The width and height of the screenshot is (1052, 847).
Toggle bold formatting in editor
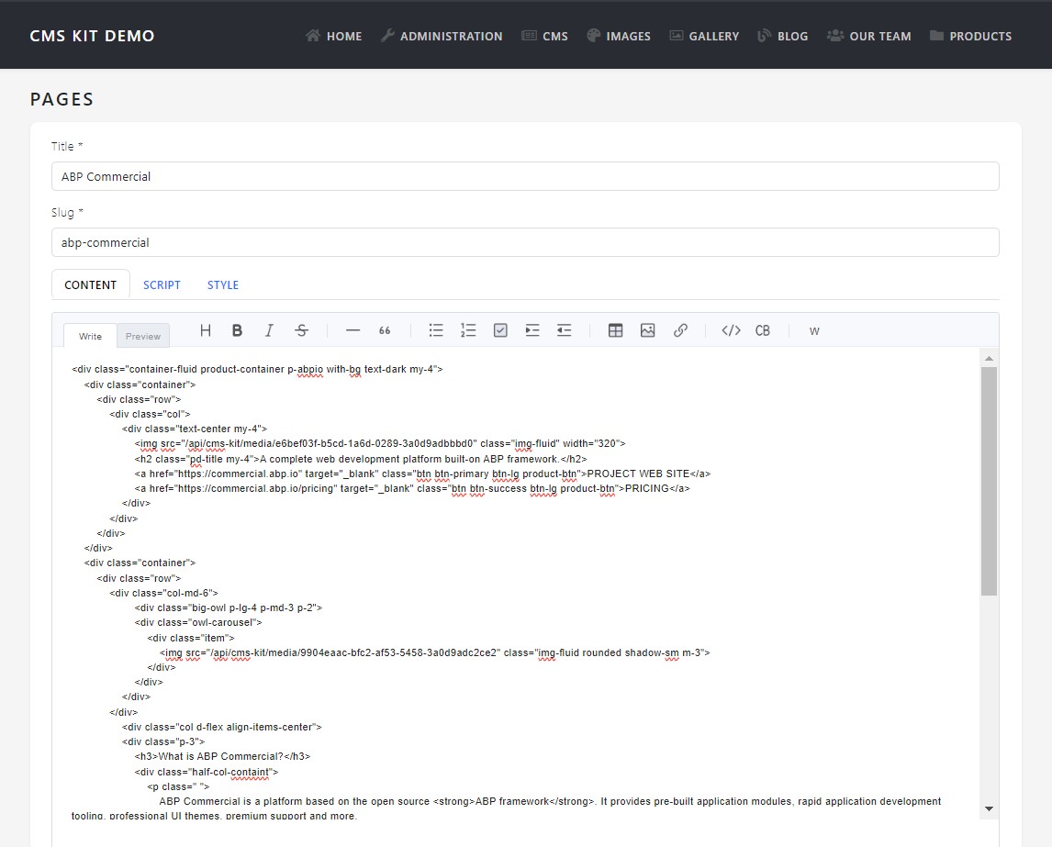click(237, 330)
